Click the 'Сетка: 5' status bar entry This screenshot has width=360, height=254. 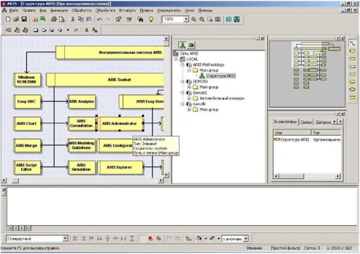click(x=312, y=248)
